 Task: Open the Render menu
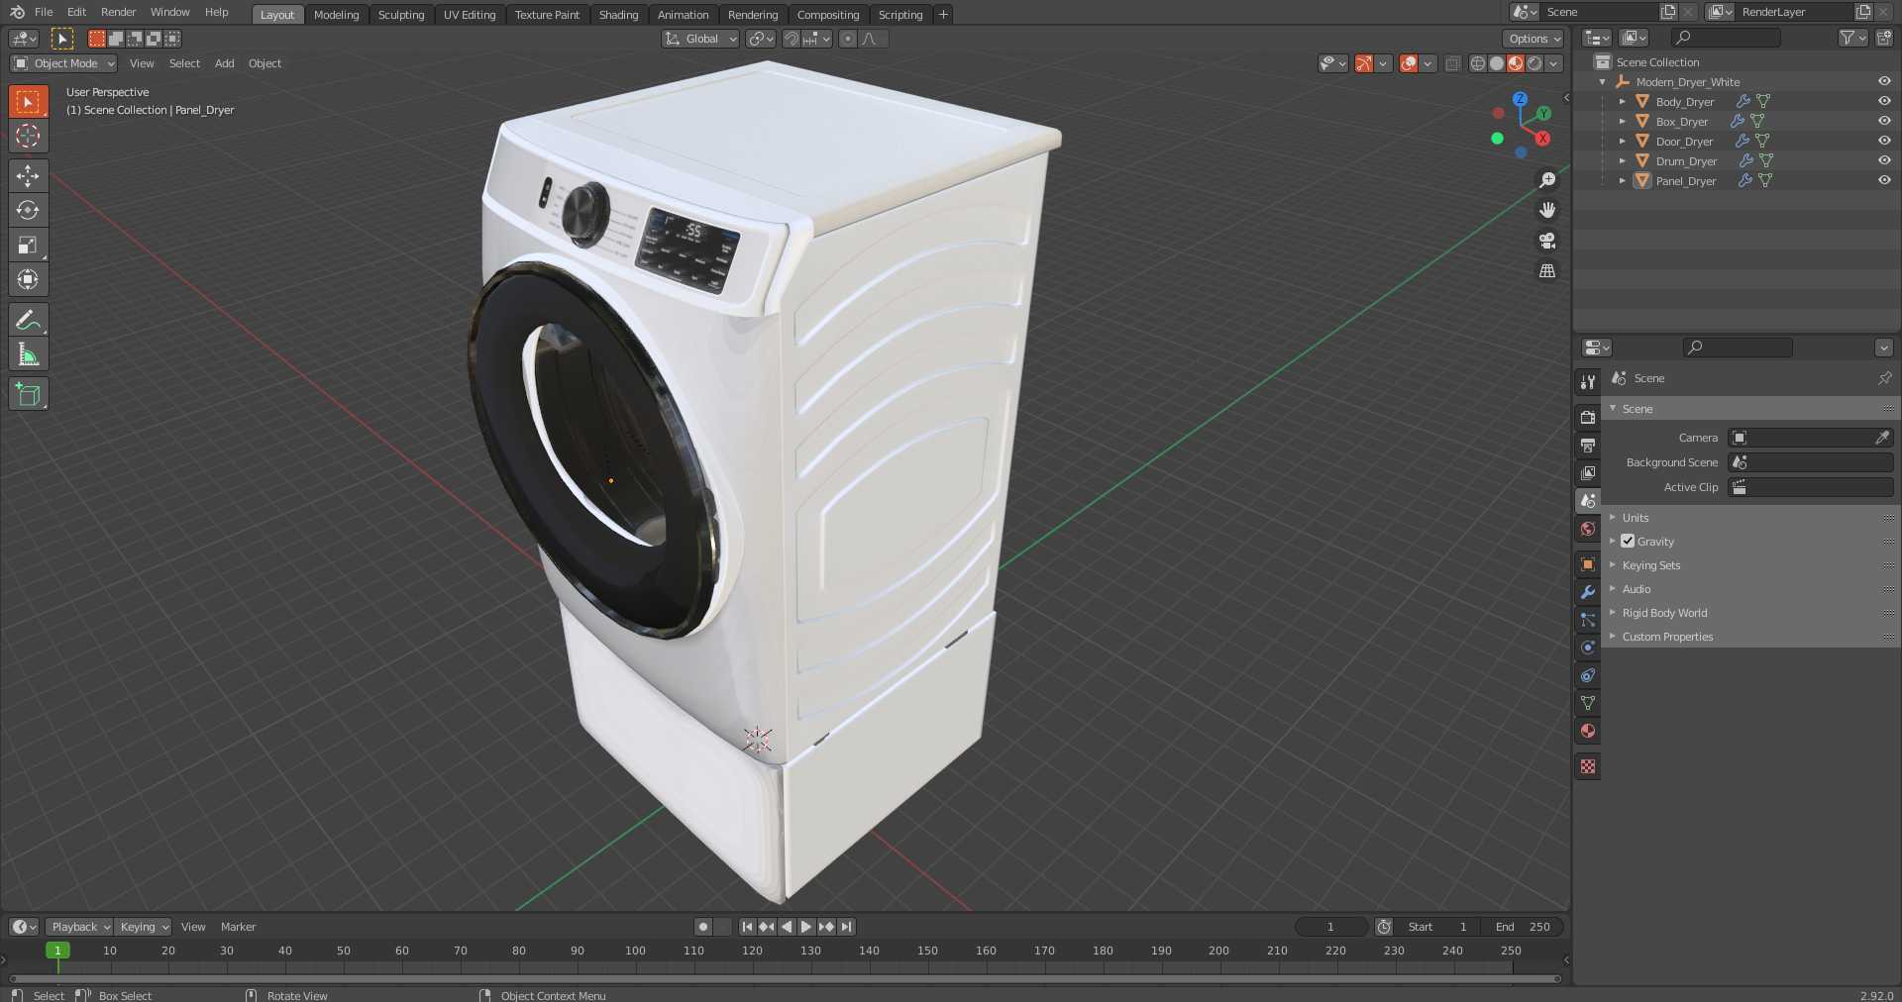118,12
